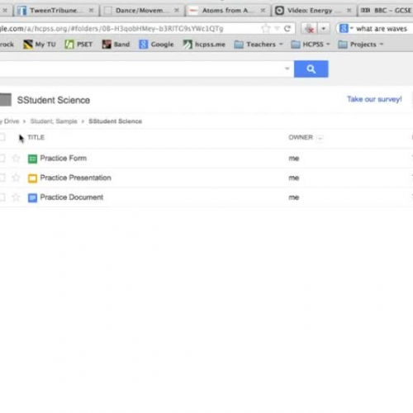Open the Band bookmark
Screen dimensions: 413x413
tap(116, 45)
